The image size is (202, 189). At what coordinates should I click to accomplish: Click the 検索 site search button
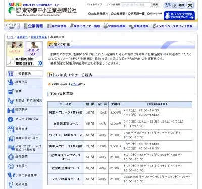[156, 5]
